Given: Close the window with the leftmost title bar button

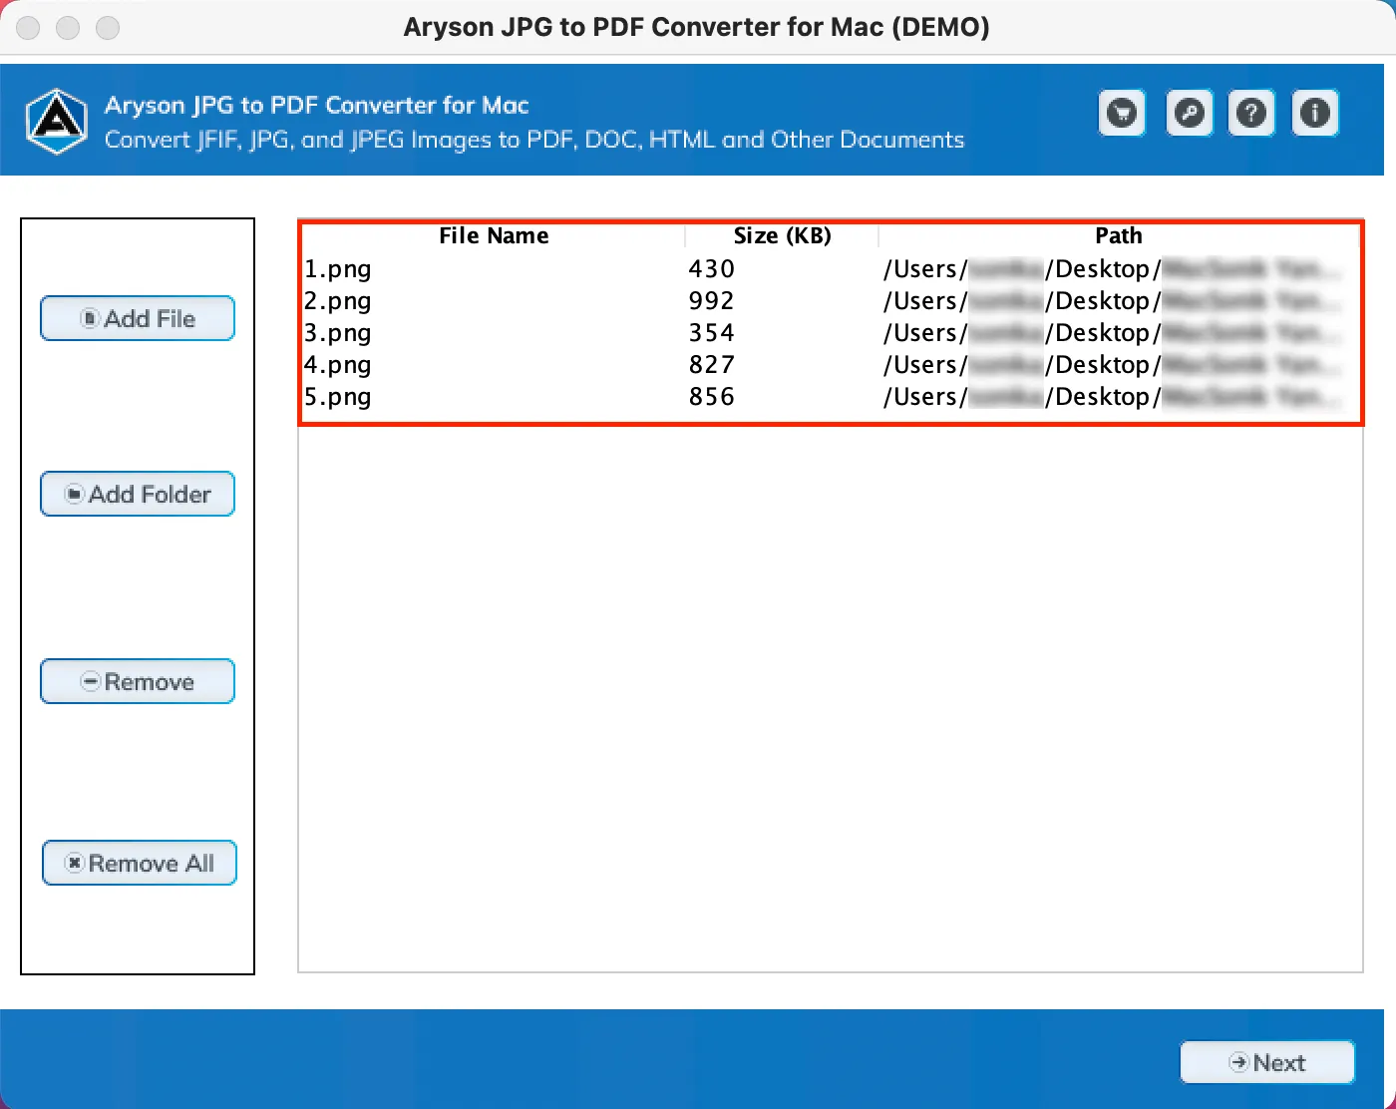Looking at the screenshot, I should 28,28.
